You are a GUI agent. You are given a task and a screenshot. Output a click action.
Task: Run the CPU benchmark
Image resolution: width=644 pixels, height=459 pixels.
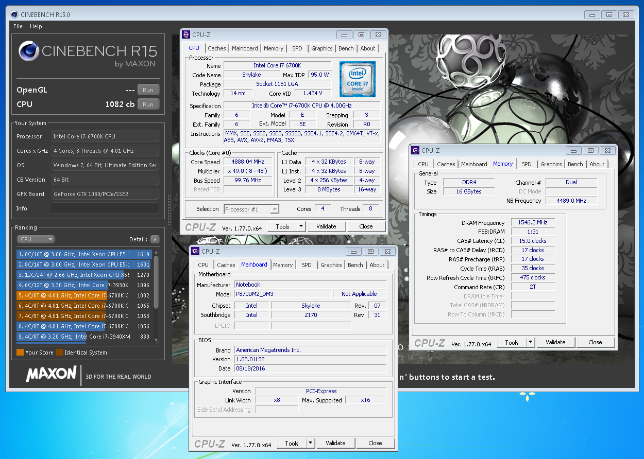pos(148,104)
